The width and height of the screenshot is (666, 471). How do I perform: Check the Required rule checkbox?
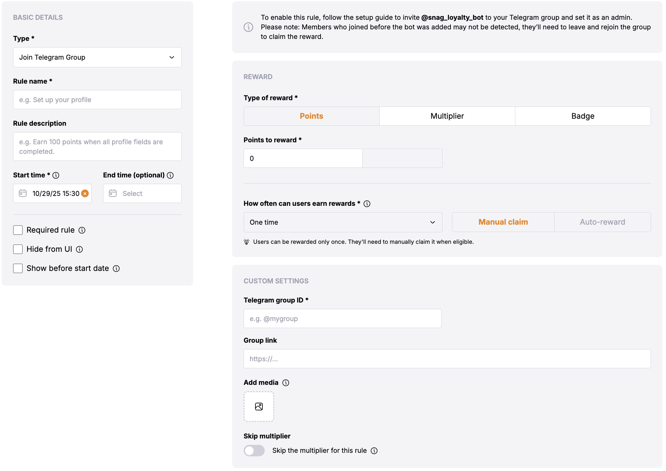(x=18, y=230)
